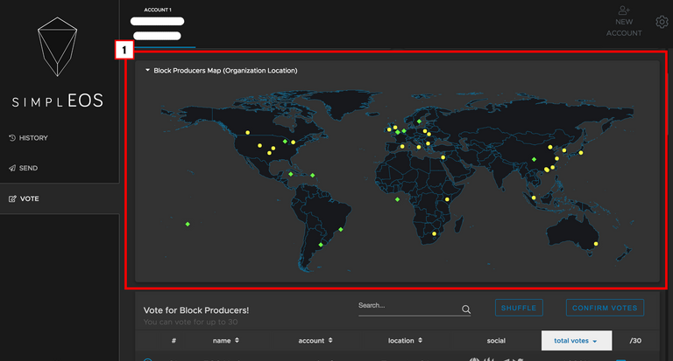Click the search magnifier icon

pyautogui.click(x=466, y=309)
